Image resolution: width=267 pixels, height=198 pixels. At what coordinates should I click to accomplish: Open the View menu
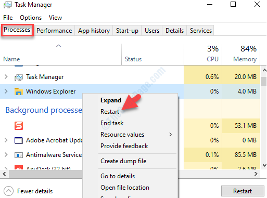(55, 18)
